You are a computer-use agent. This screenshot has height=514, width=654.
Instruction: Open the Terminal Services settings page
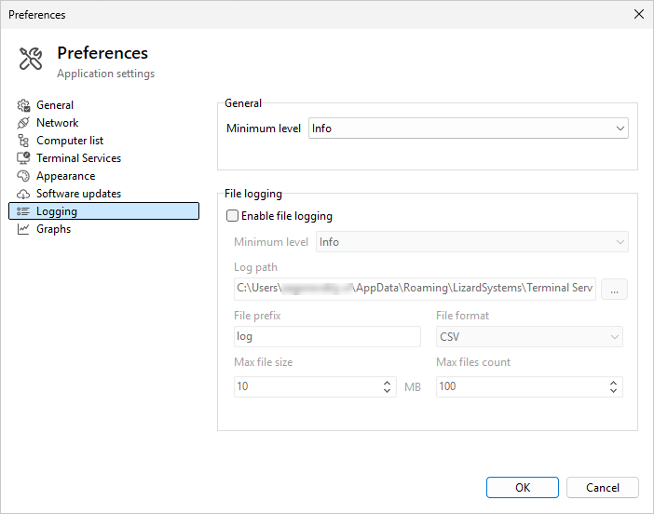tap(78, 158)
